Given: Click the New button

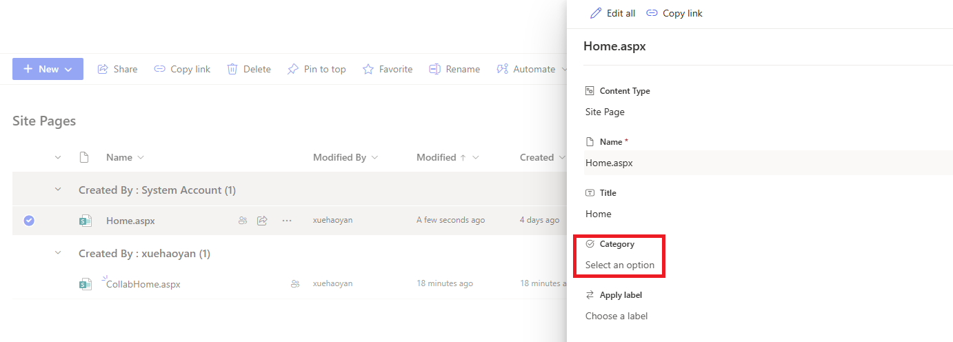Looking at the screenshot, I should (x=48, y=69).
